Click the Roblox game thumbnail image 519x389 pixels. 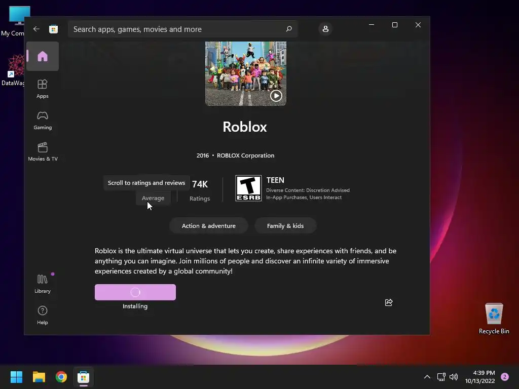(x=246, y=73)
